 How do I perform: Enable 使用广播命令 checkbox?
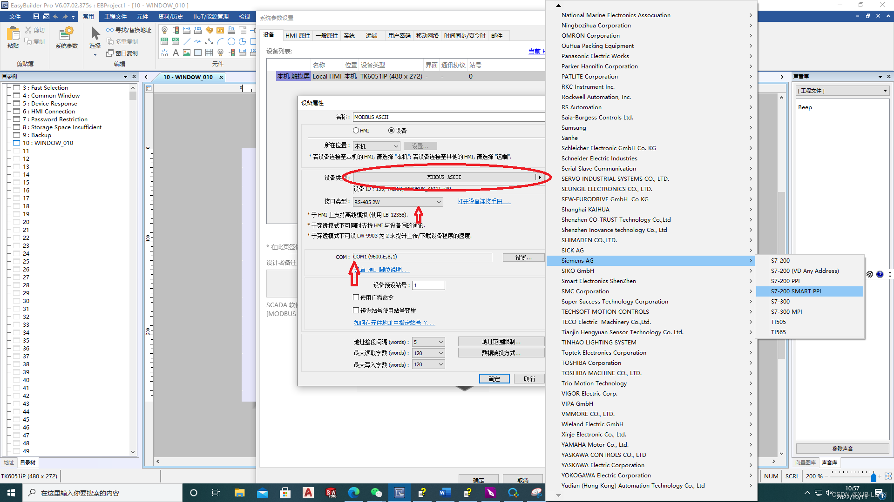(356, 297)
